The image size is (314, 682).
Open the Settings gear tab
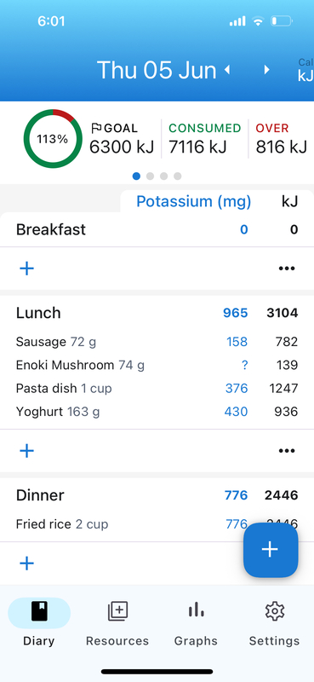click(274, 622)
